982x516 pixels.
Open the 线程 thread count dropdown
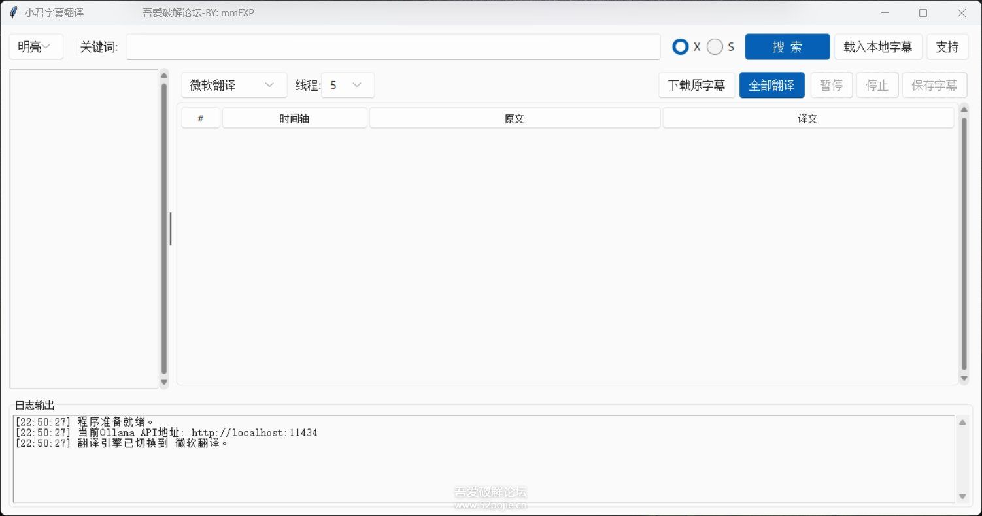(347, 85)
